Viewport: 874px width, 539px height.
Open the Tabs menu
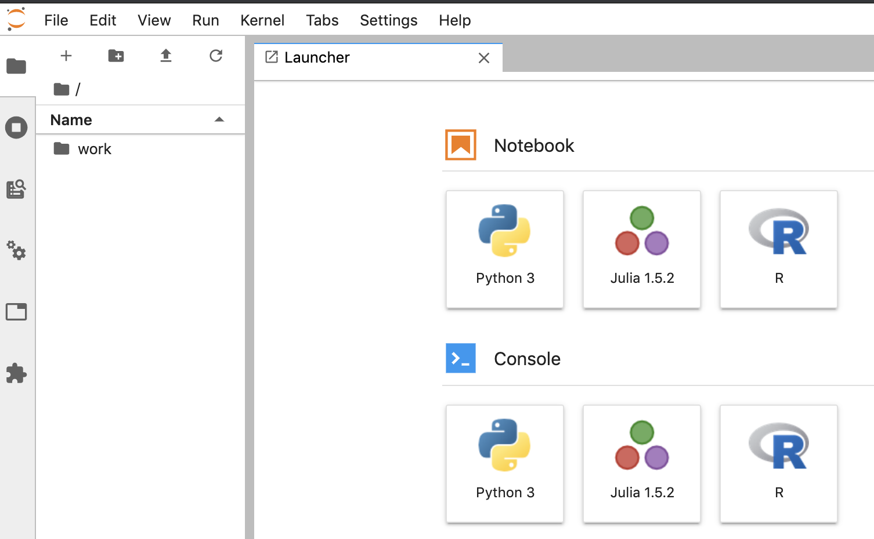(x=322, y=20)
